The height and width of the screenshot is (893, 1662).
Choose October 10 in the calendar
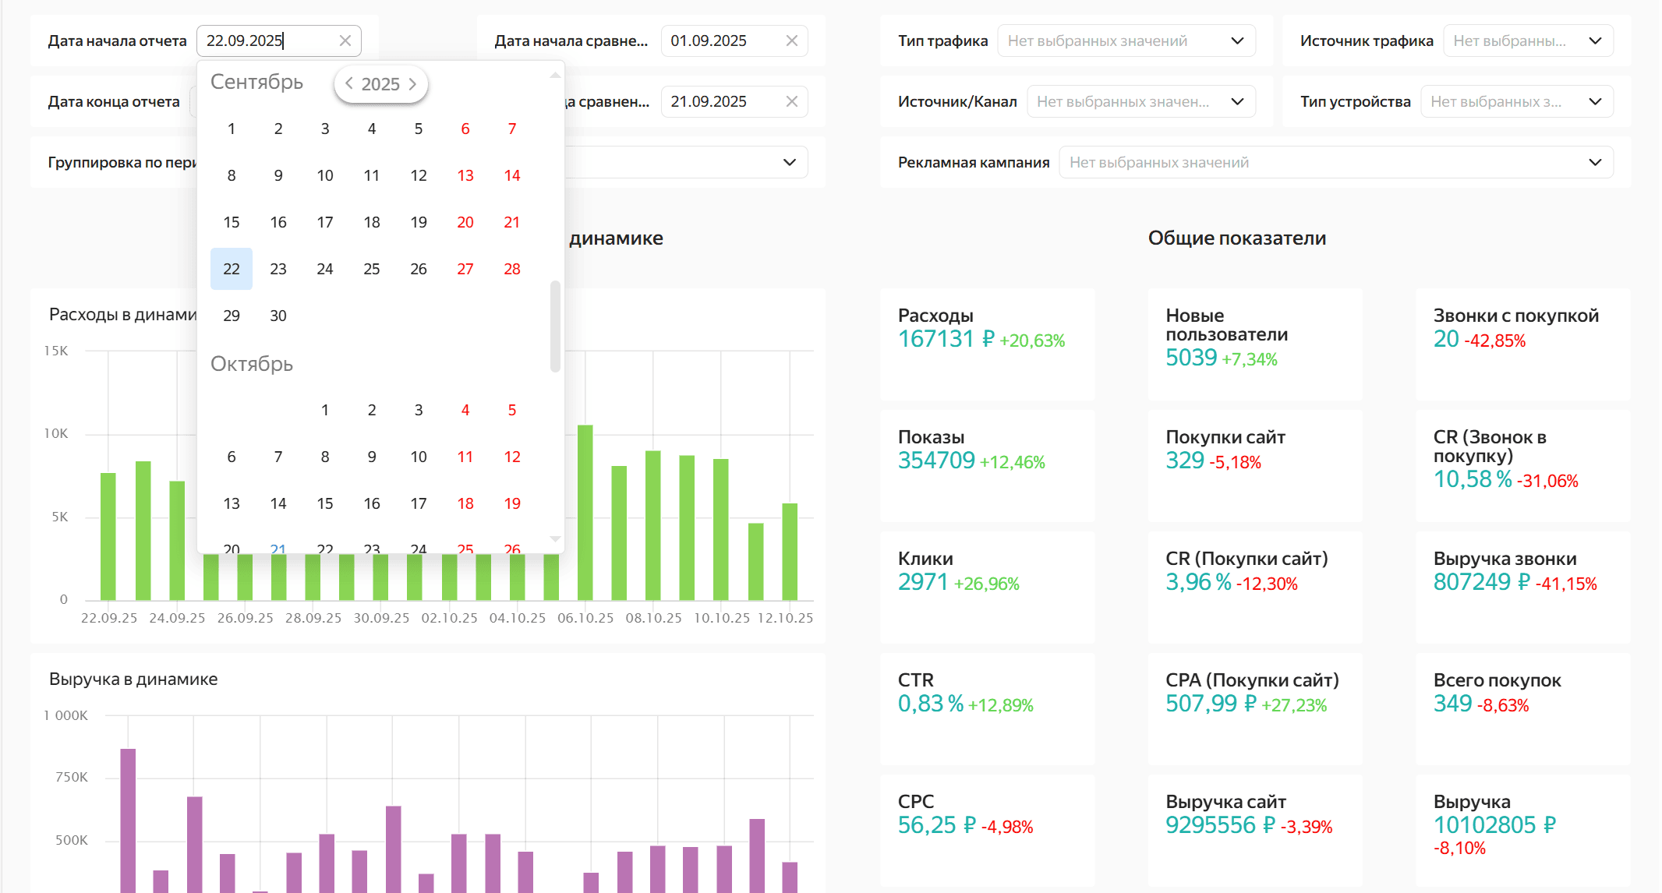coord(419,457)
